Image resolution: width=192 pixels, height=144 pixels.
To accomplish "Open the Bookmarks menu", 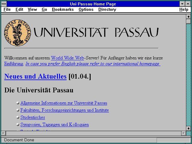I will point(63,10).
